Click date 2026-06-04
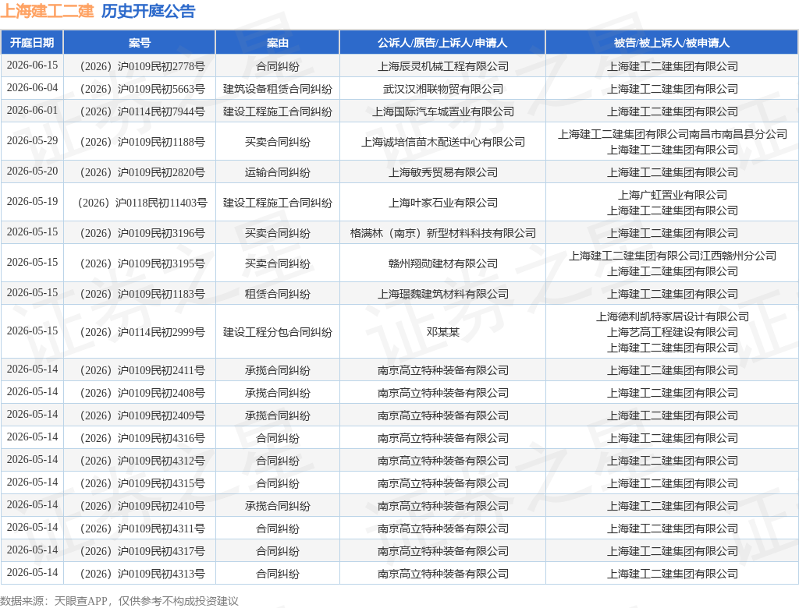The height and width of the screenshot is (608, 799). click(x=32, y=87)
